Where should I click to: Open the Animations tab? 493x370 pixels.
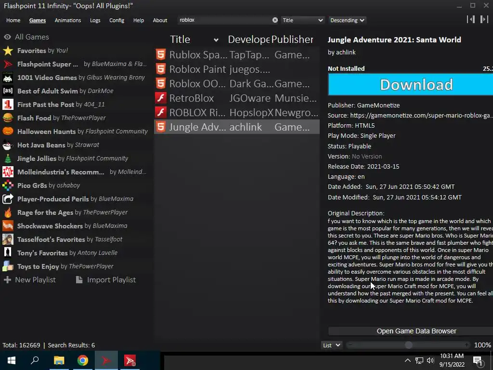click(67, 20)
